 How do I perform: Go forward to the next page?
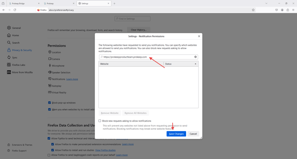[x=9, y=10]
